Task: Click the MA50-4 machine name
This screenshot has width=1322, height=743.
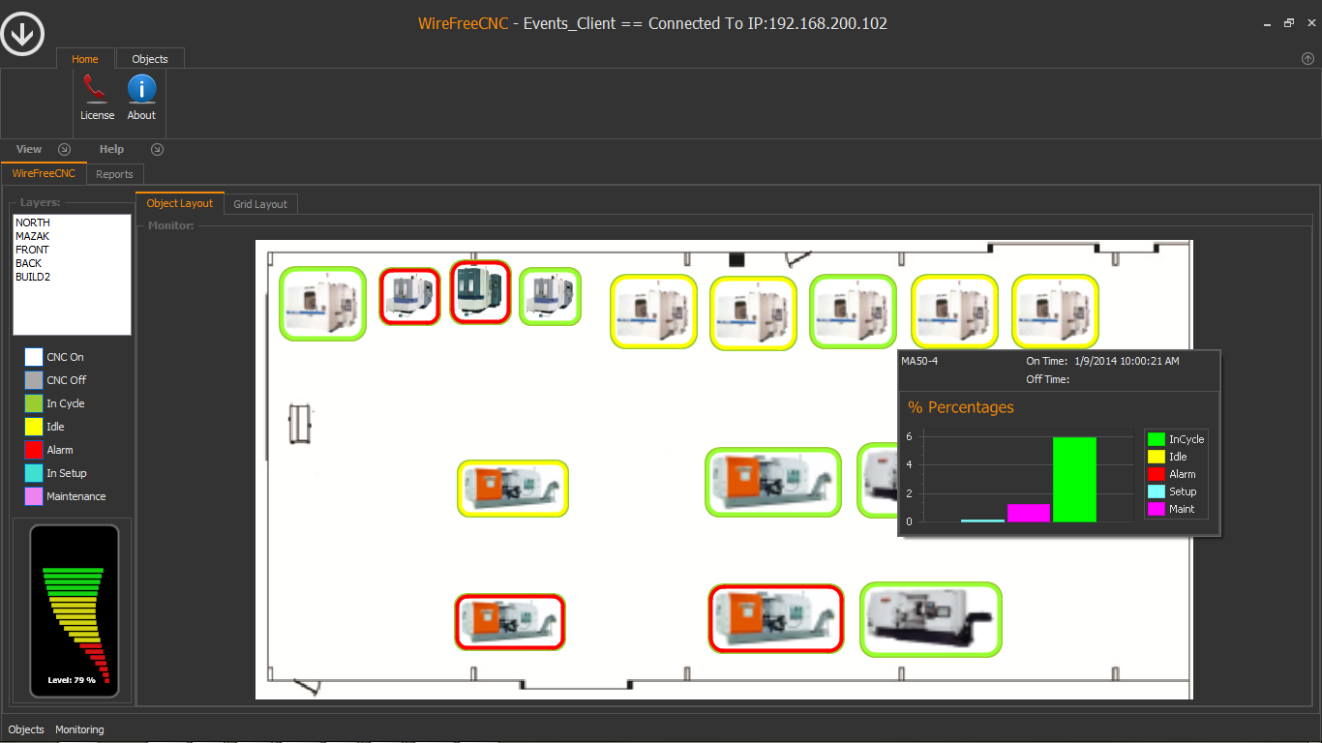Action: point(919,361)
